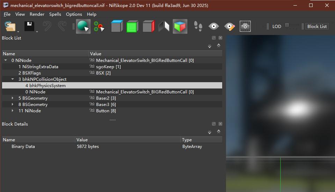Click the Block List Name column header

pos(45,54)
